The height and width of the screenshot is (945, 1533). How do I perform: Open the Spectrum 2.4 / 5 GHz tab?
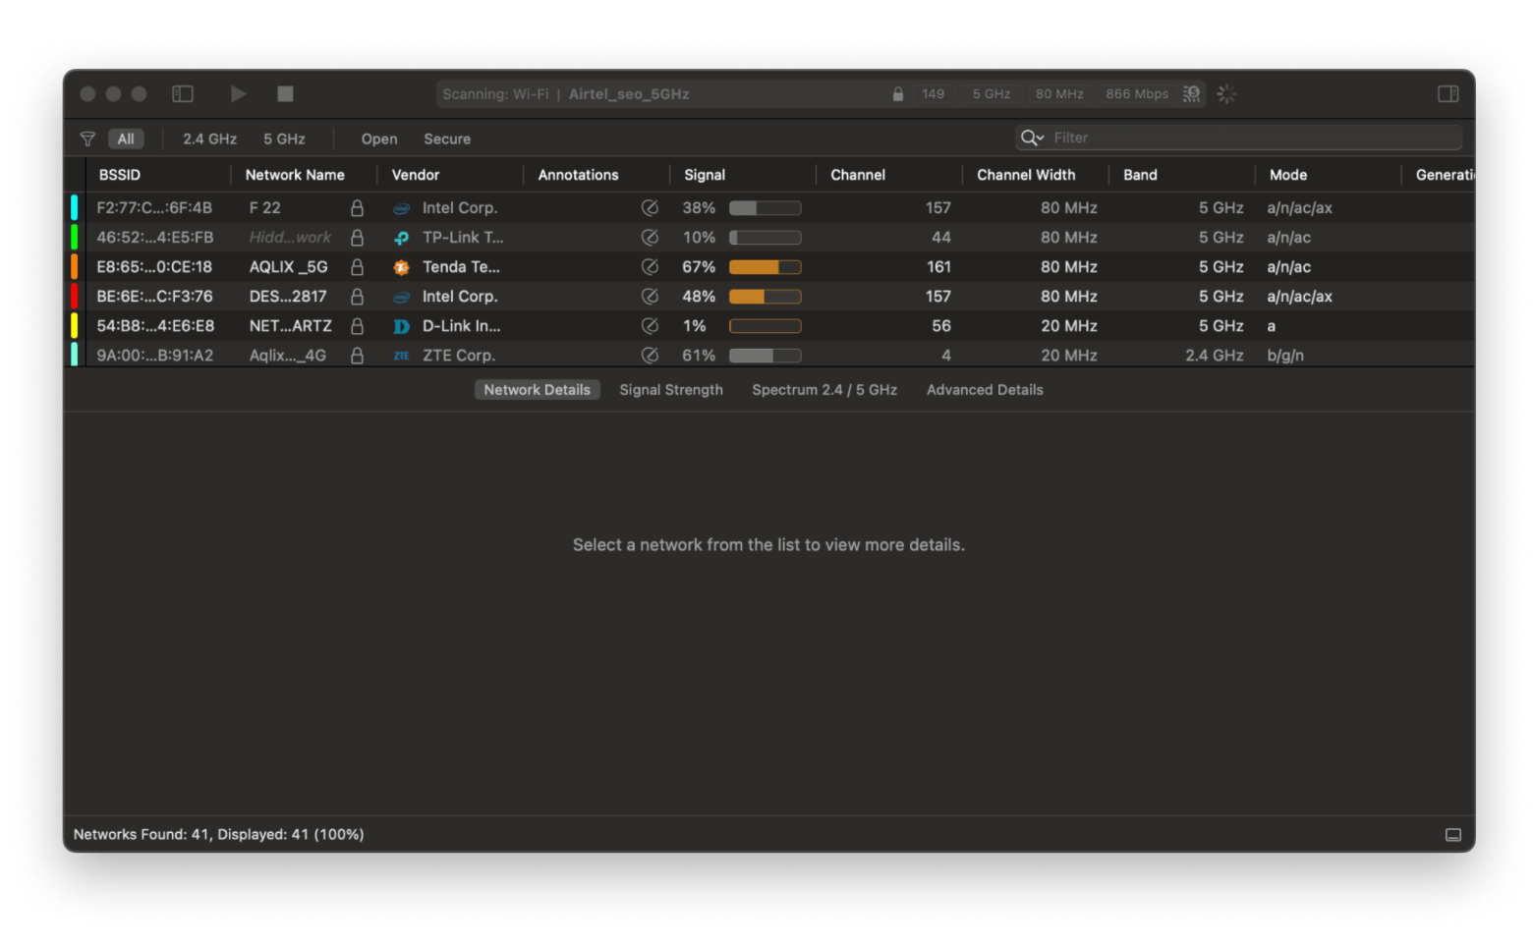823,390
